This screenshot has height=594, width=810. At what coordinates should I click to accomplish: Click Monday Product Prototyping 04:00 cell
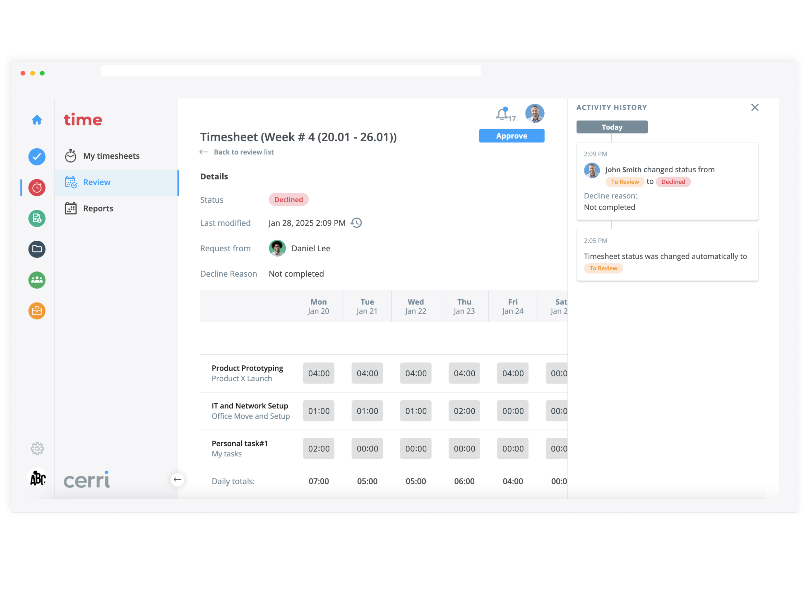(x=319, y=373)
